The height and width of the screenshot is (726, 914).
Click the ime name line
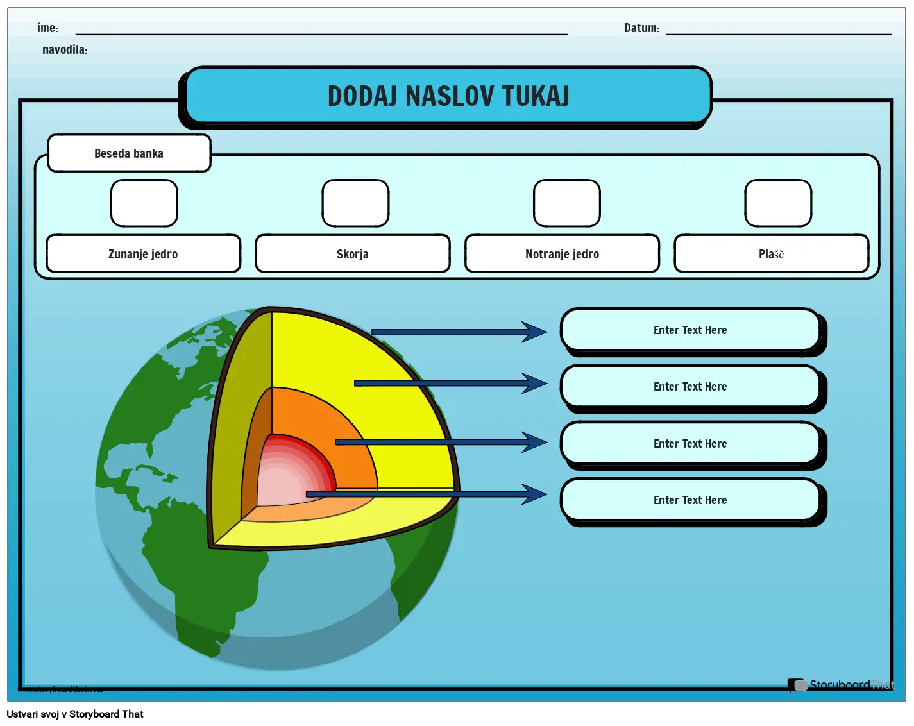pyautogui.click(x=321, y=33)
